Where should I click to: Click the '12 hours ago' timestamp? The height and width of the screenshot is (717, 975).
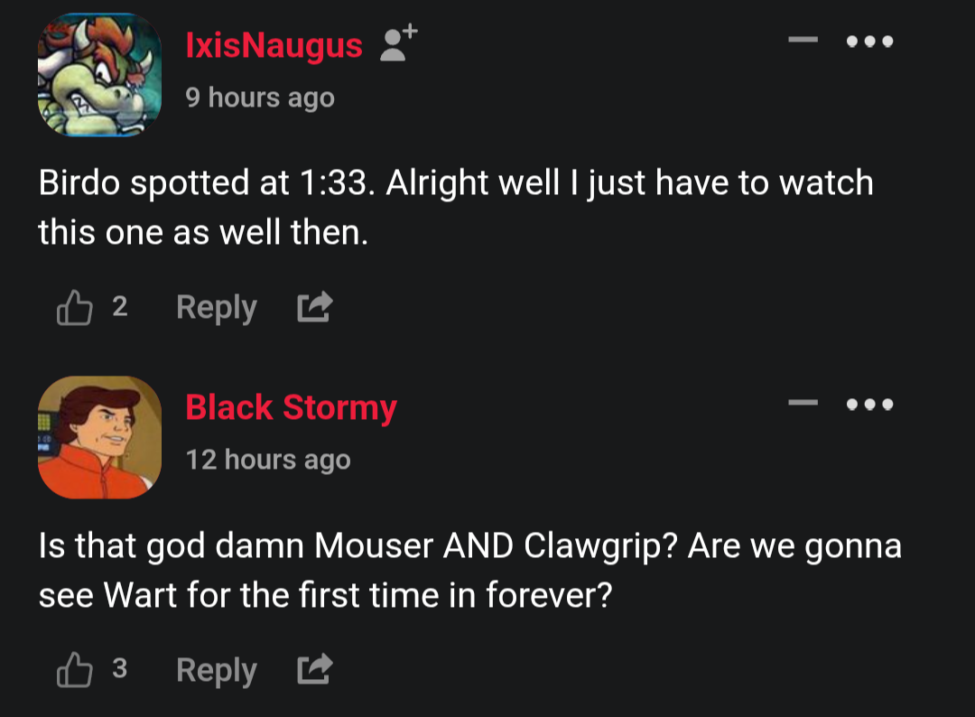click(x=268, y=460)
